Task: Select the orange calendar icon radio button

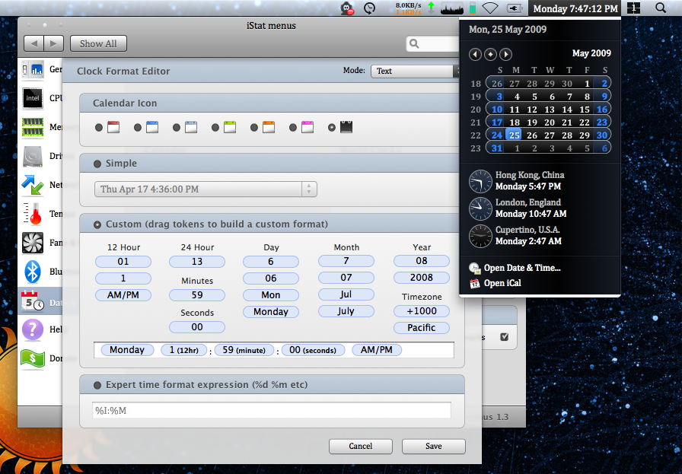Action: point(254,127)
